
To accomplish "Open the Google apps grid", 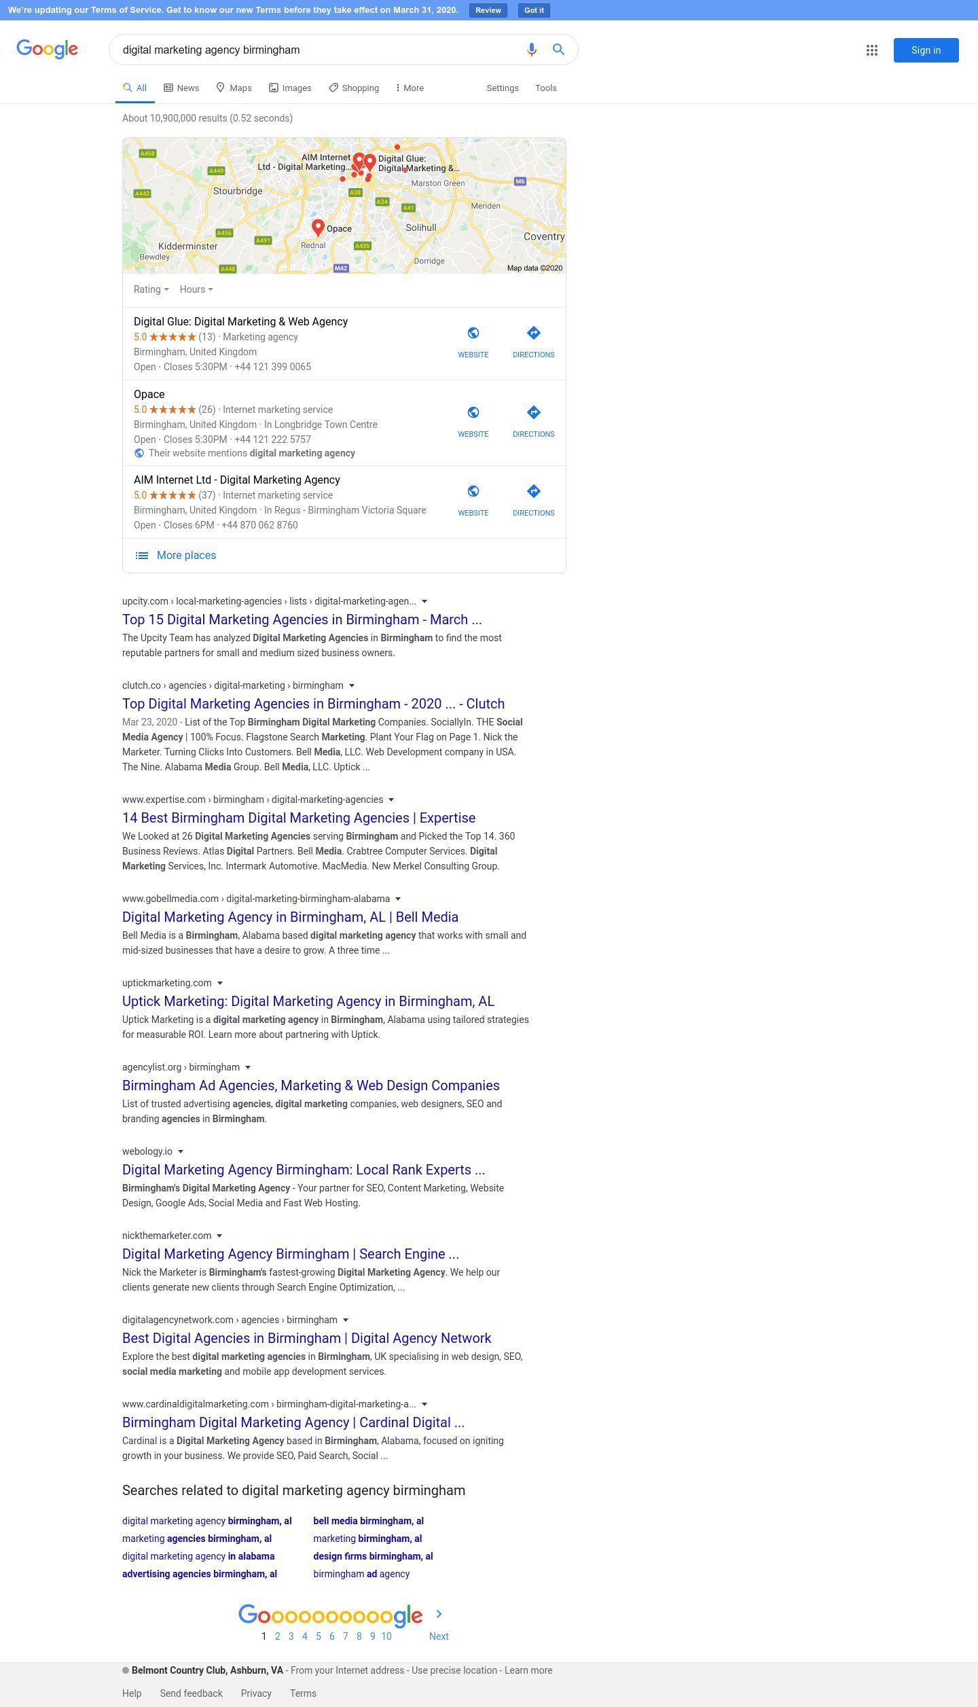I will tap(872, 50).
